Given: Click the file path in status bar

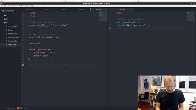Looking at the screenshot, I should click(x=11, y=108).
